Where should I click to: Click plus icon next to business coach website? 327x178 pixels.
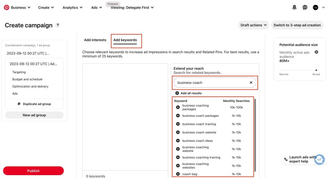tap(178, 132)
